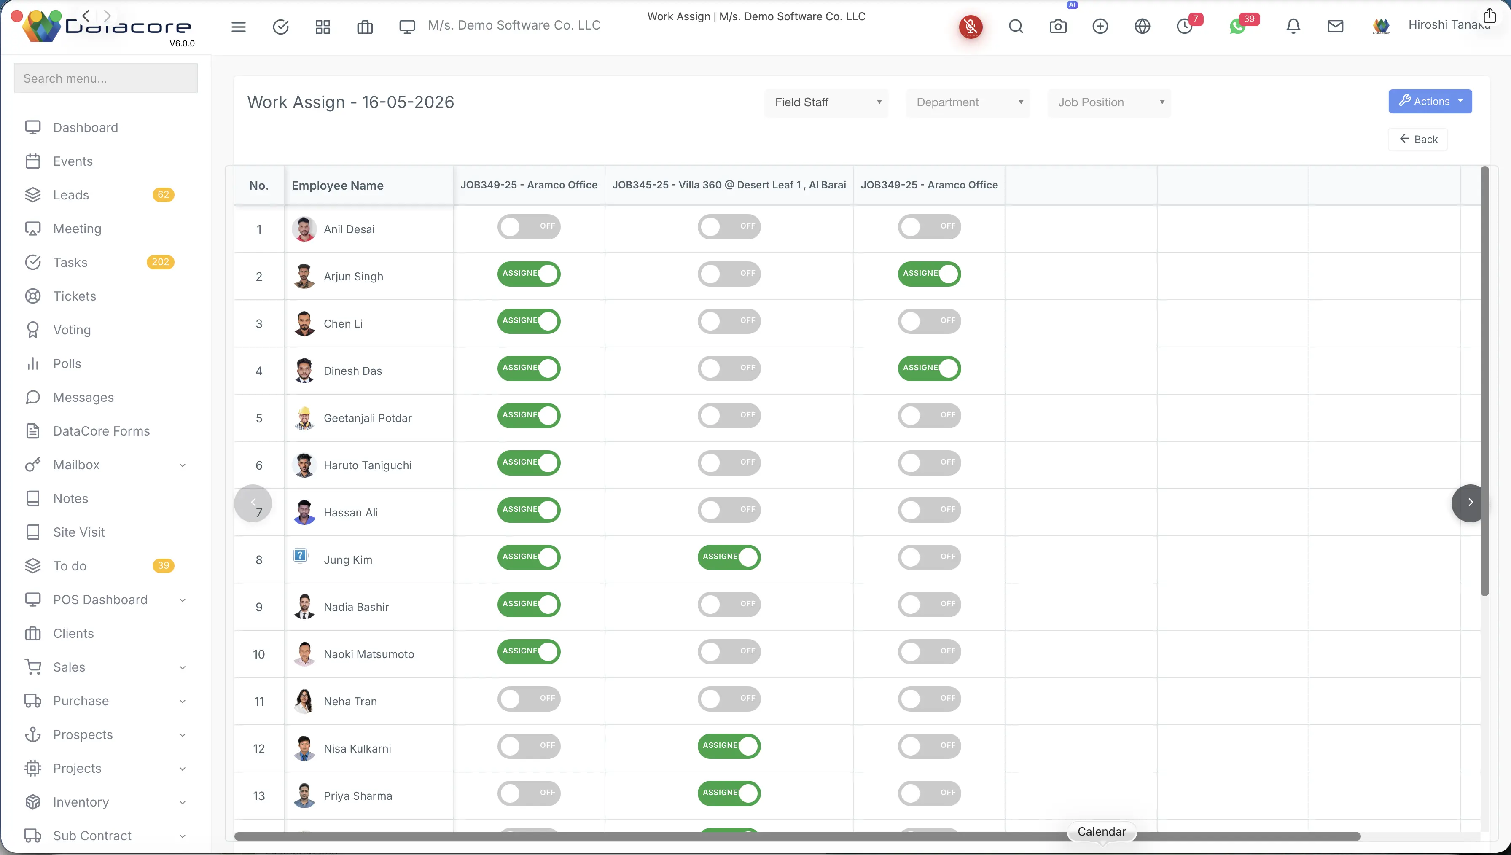Open the Field Staff dropdown

point(826,103)
